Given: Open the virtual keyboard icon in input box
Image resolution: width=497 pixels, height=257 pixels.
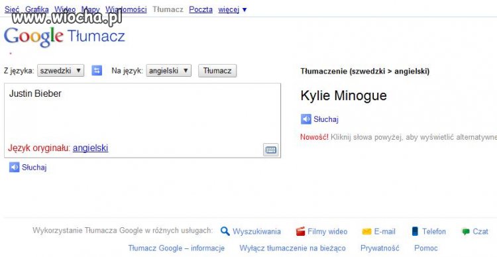Looking at the screenshot, I should pyautogui.click(x=270, y=150).
